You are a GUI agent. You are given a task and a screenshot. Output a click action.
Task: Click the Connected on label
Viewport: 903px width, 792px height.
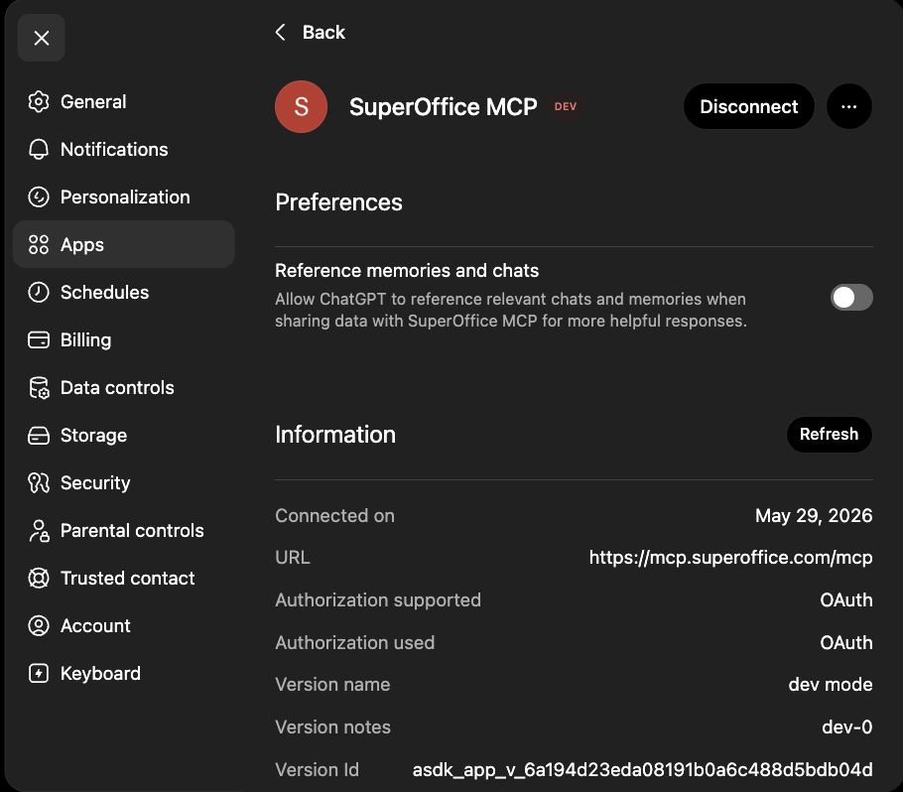click(x=334, y=515)
